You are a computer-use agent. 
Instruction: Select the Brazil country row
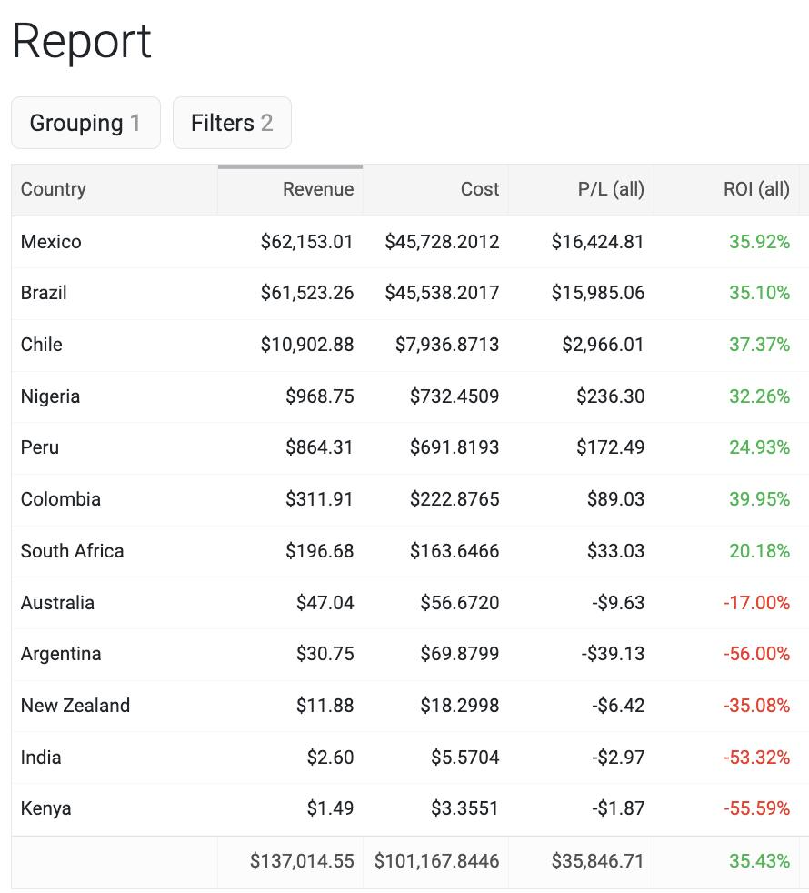pos(44,293)
